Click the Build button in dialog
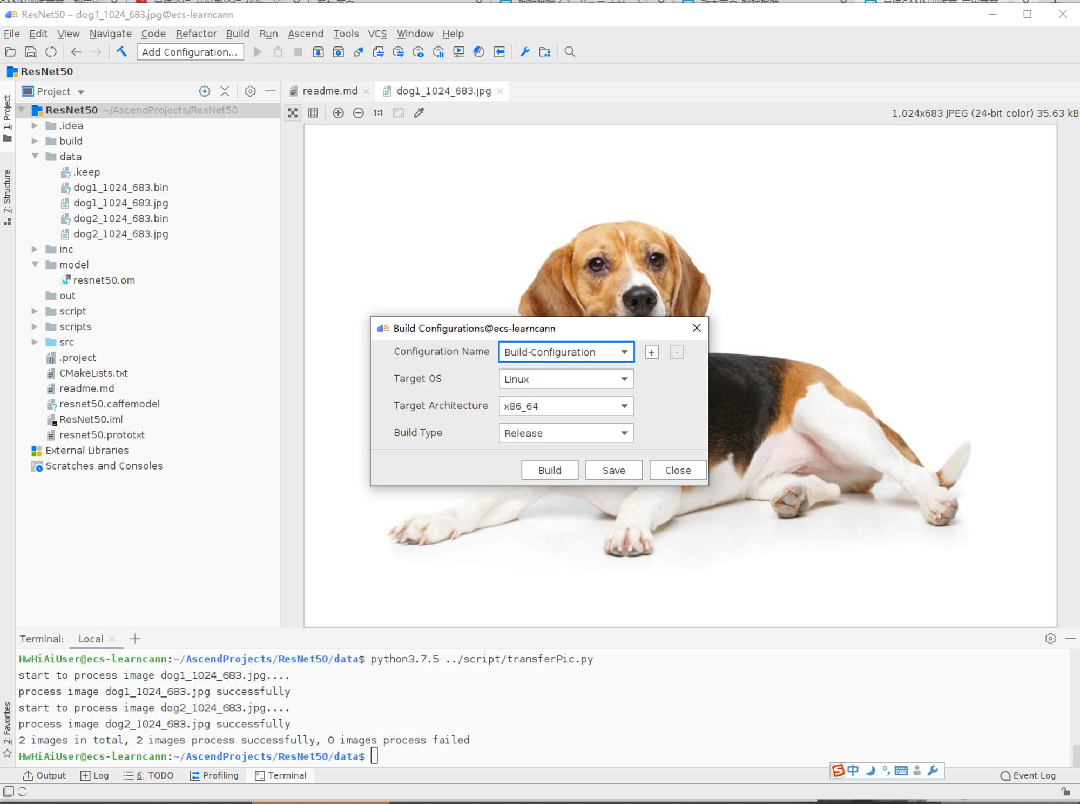This screenshot has height=804, width=1080. click(x=550, y=470)
